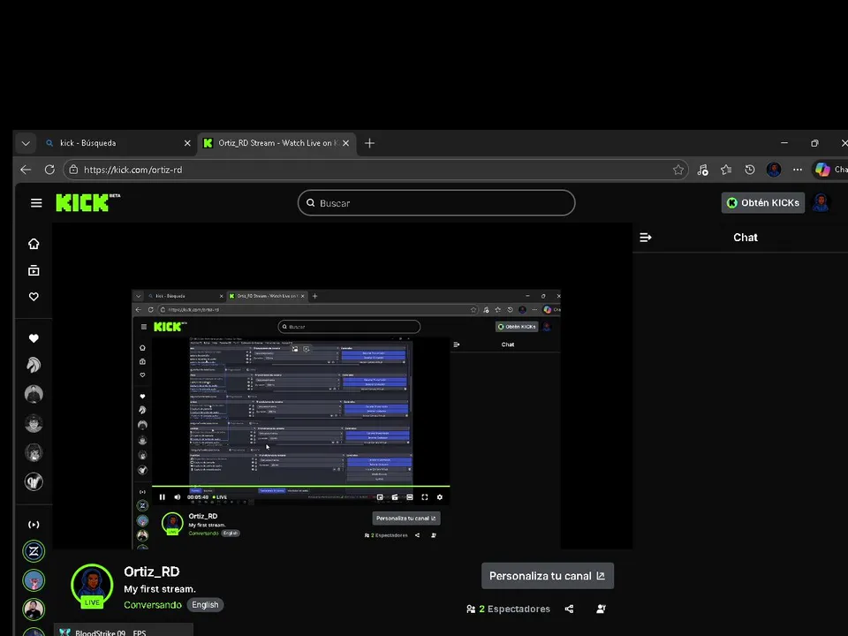Screen dimensions: 848x636
Task: Open Following outline heart in sidebar
Action: [x=34, y=297]
